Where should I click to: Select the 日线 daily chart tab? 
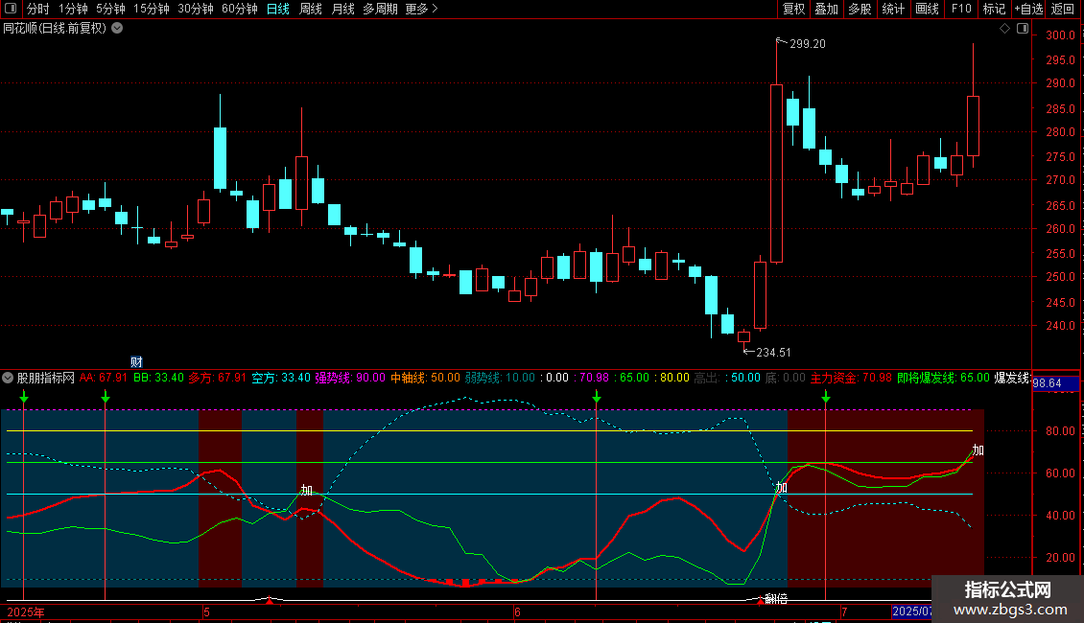pos(278,9)
